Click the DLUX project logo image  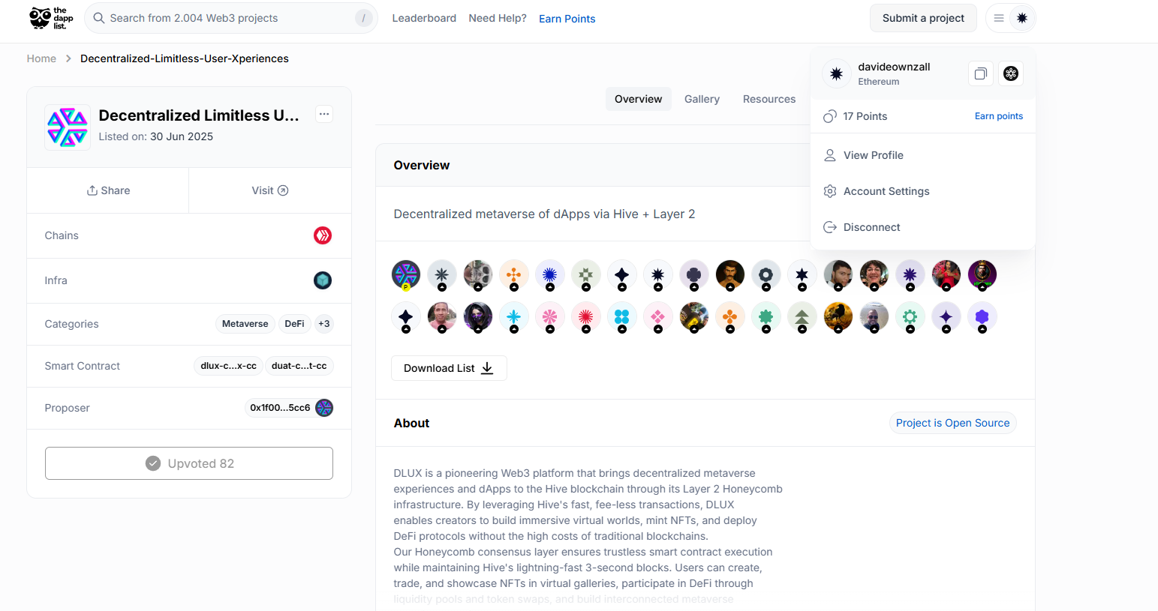(x=68, y=127)
